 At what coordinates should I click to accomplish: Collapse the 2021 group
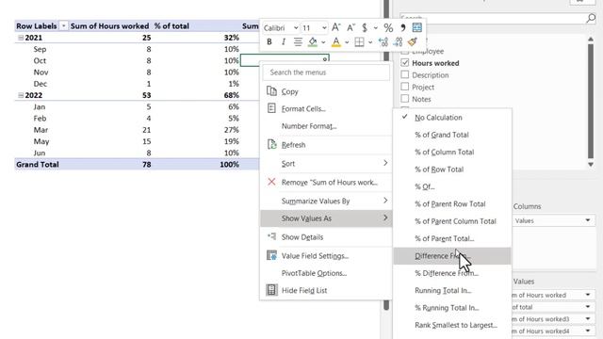coord(21,38)
